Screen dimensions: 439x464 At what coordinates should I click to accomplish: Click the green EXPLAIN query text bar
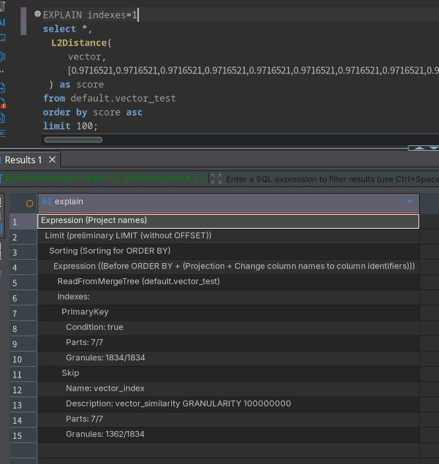coord(106,178)
